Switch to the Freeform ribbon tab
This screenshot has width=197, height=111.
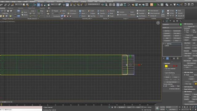click(11, 8)
